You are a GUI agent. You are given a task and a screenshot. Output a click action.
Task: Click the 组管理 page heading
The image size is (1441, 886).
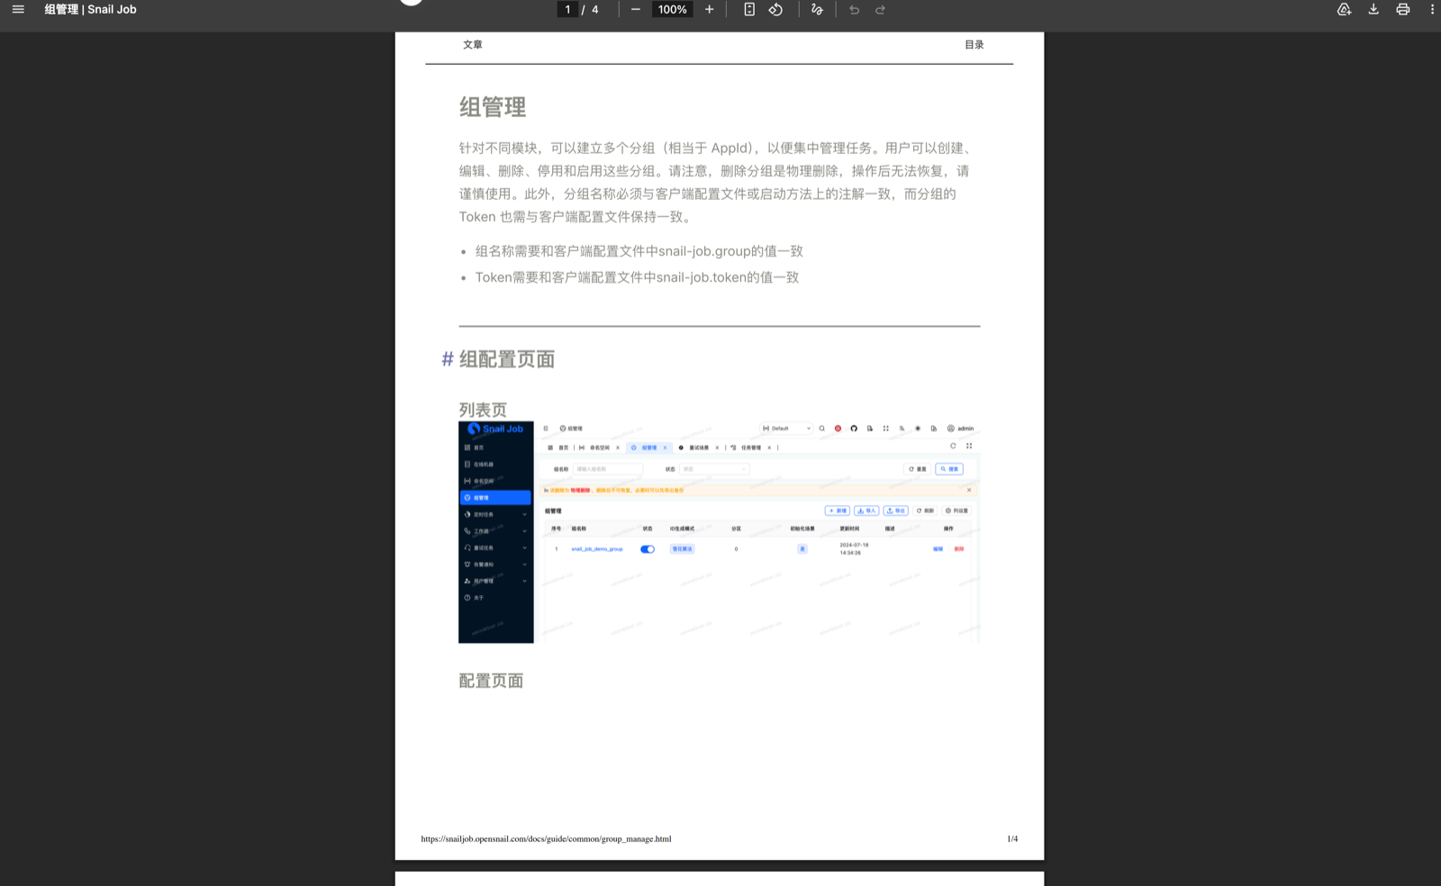(493, 107)
